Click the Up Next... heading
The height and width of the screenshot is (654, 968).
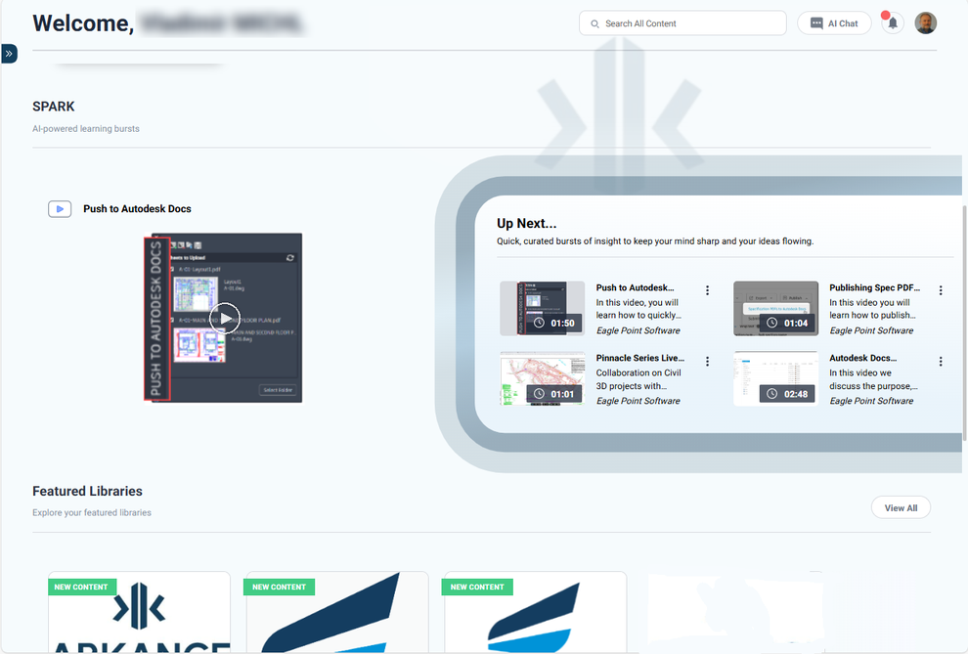526,223
